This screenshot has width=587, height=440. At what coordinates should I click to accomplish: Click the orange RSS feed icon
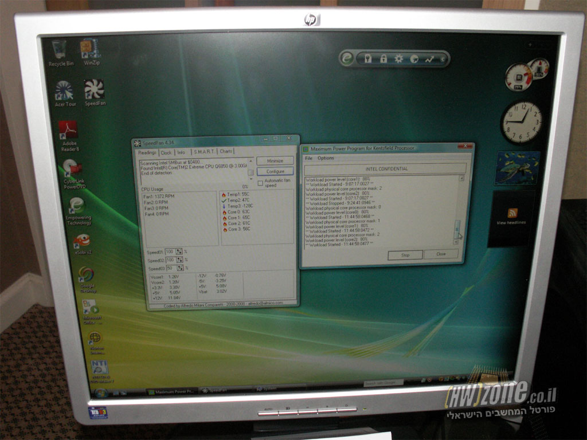pyautogui.click(x=512, y=213)
